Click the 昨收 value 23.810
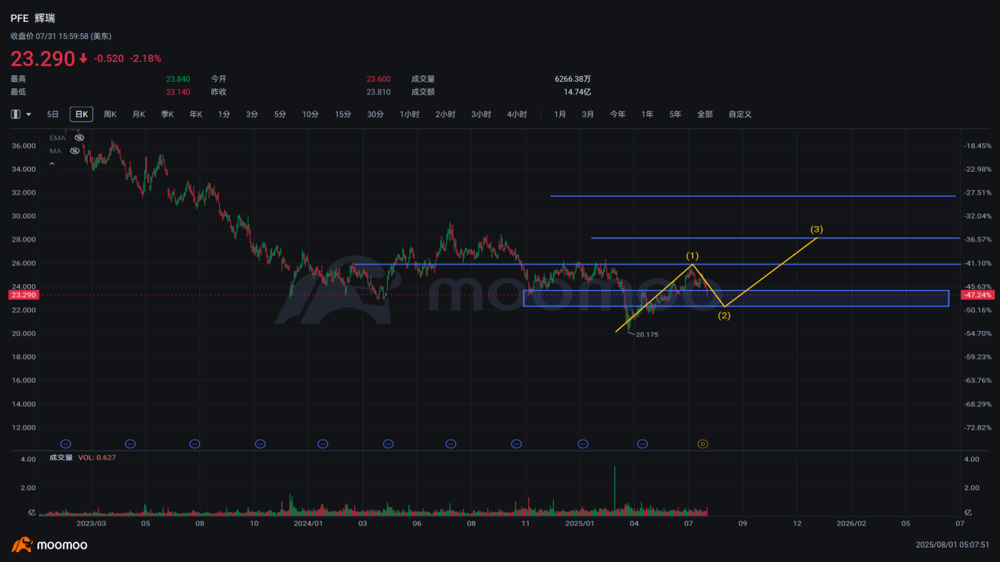Image resolution: width=1000 pixels, height=562 pixels. coord(379,92)
